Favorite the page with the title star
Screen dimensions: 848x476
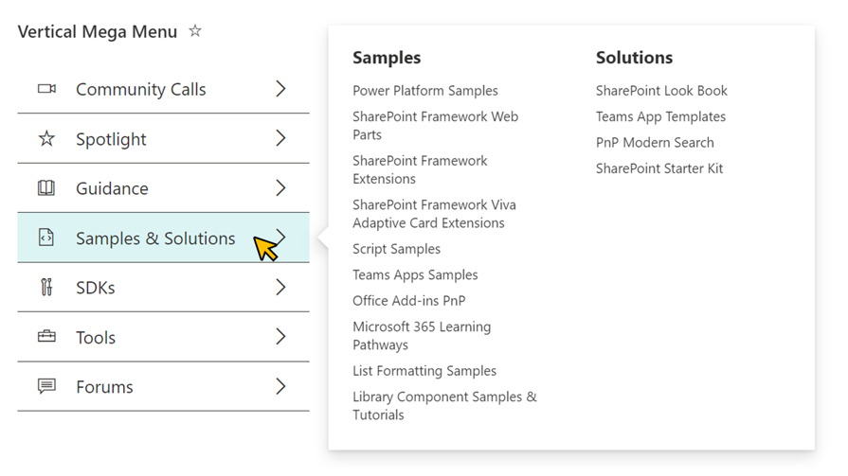tap(195, 31)
